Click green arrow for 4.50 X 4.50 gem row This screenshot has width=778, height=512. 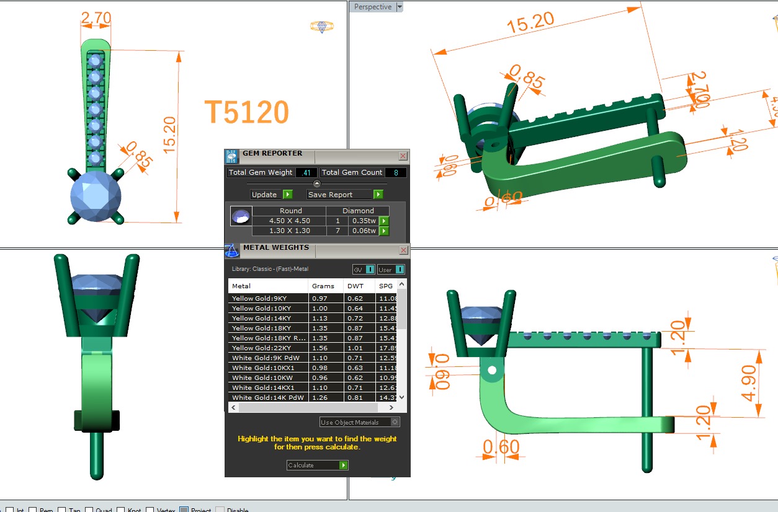pos(384,221)
